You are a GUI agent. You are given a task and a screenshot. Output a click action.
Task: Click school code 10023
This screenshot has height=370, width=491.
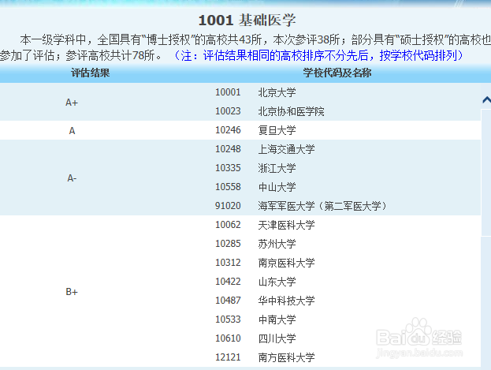click(228, 111)
